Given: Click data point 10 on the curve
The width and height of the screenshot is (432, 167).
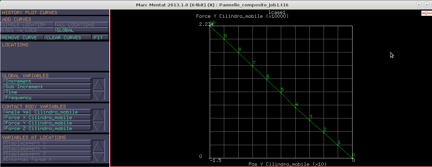Looking at the screenshot, I should point(210,26).
